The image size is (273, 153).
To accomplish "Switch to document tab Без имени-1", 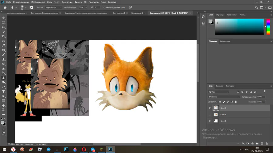I will (119, 13).
